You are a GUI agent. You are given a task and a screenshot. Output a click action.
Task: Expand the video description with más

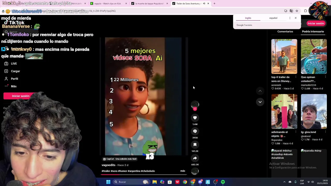pos(183,171)
